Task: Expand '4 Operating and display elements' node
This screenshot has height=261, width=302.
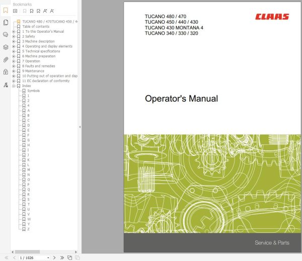Action: click(x=14, y=46)
